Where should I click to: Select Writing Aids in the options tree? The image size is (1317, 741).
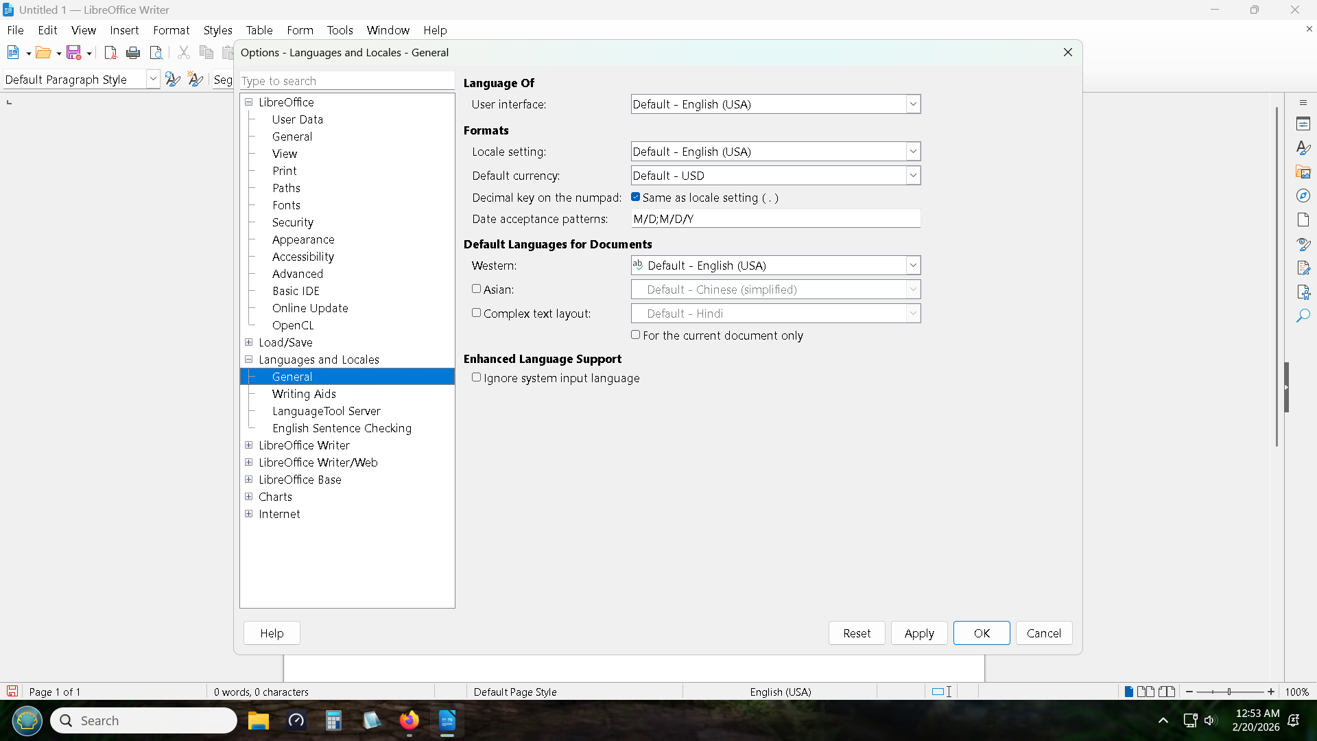(304, 394)
